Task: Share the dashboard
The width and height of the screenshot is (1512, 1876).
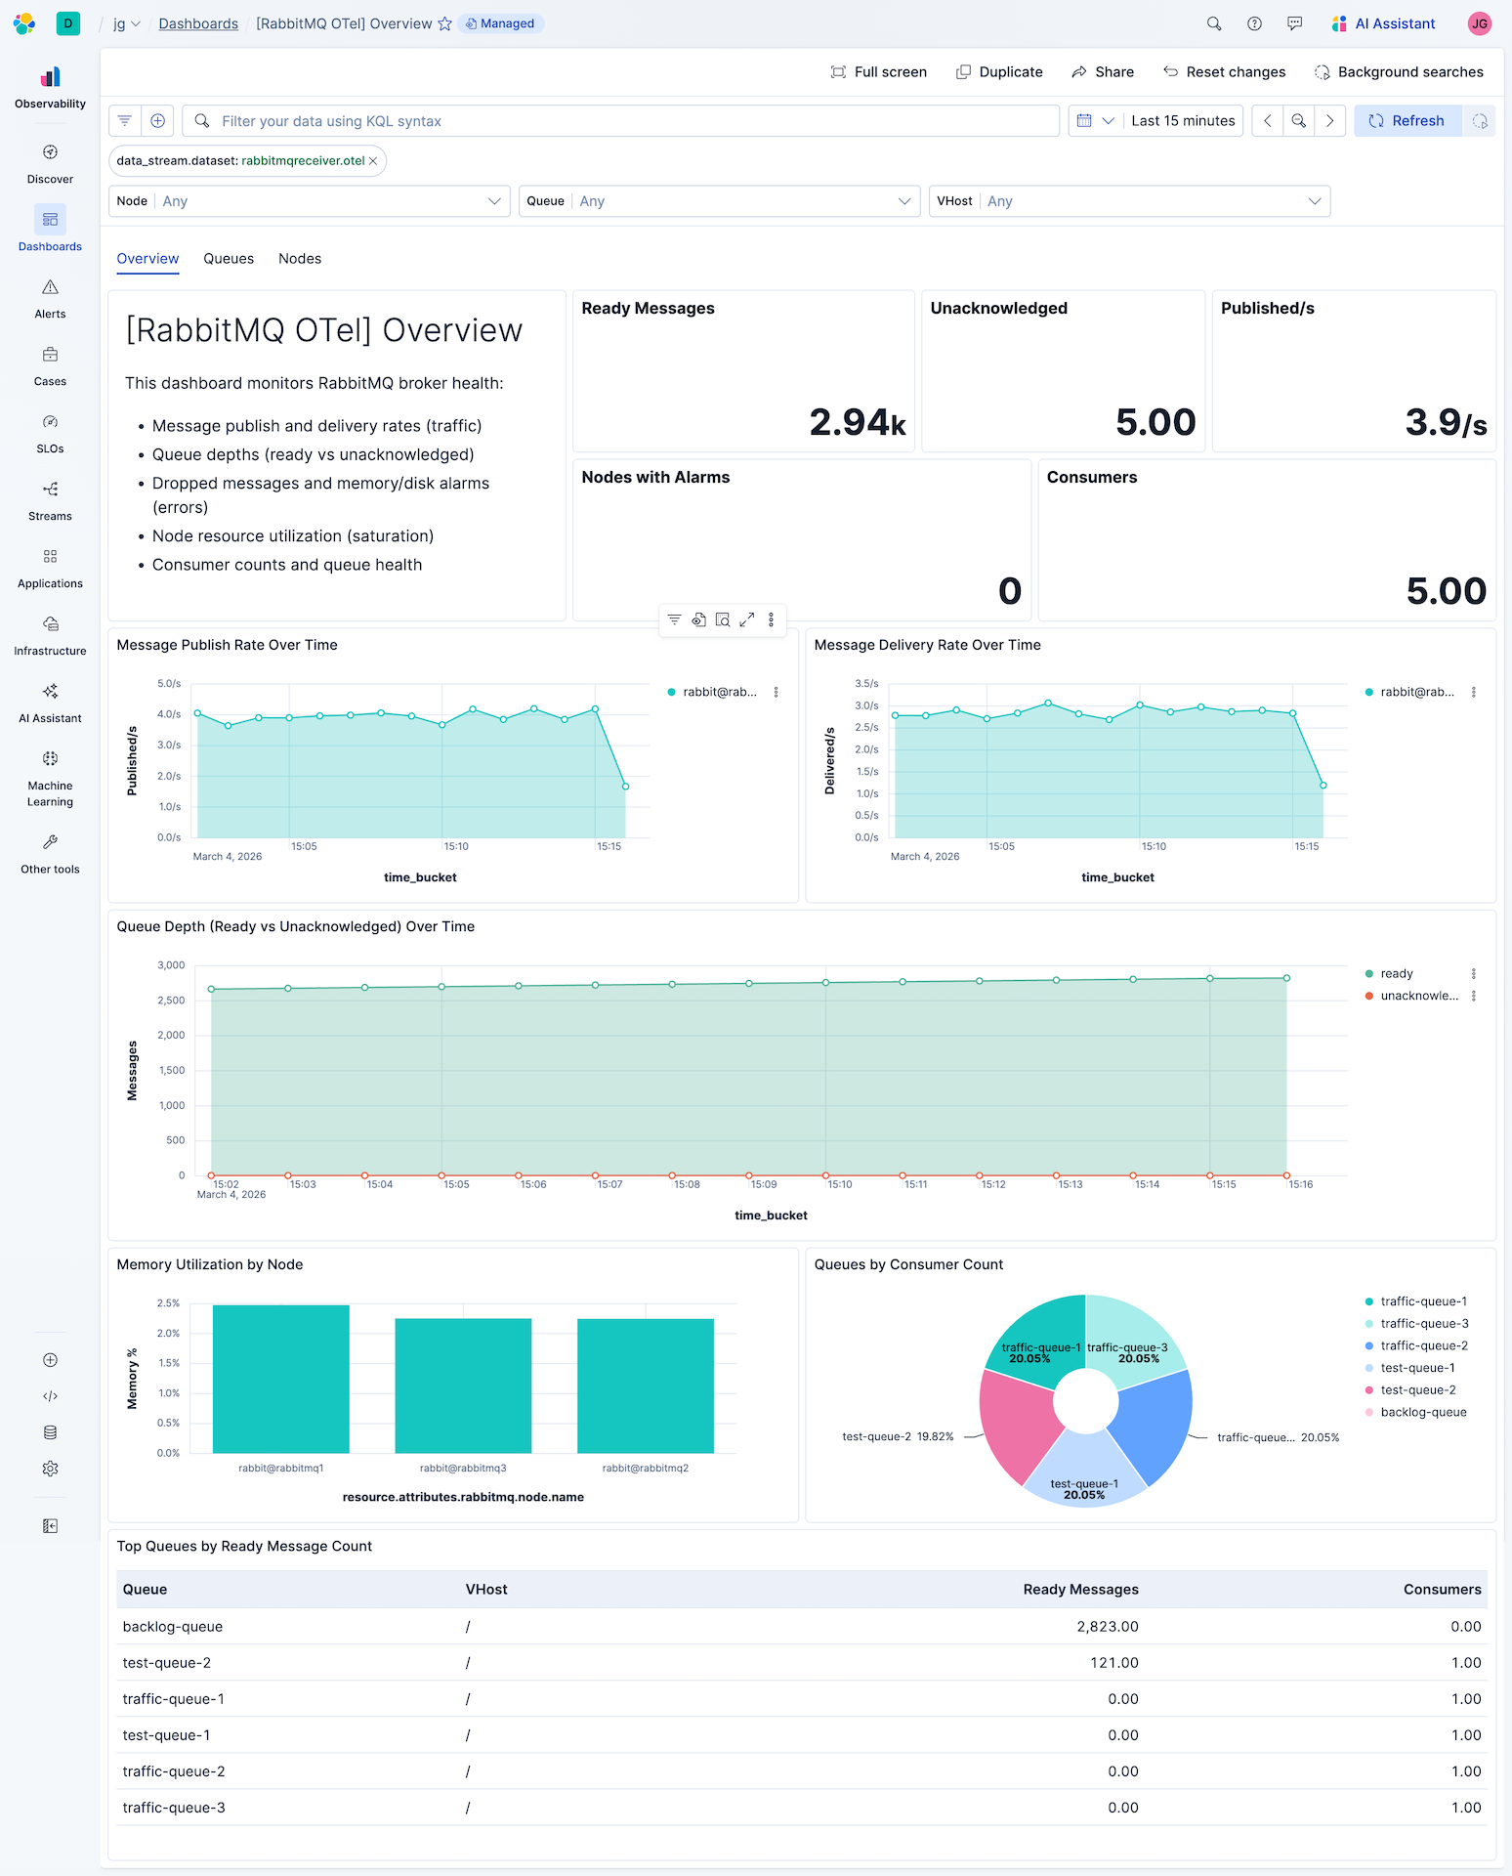Action: point(1103,72)
